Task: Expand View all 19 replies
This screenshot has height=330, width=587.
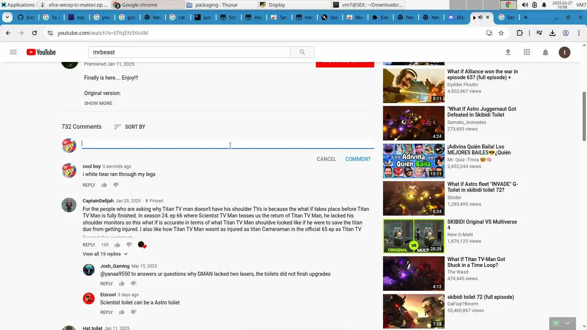Action: (x=105, y=254)
